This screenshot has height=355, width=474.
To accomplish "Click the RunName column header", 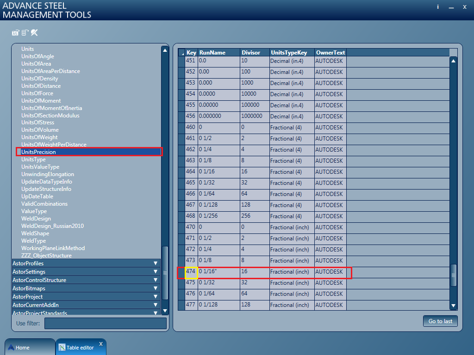I will (x=219, y=53).
